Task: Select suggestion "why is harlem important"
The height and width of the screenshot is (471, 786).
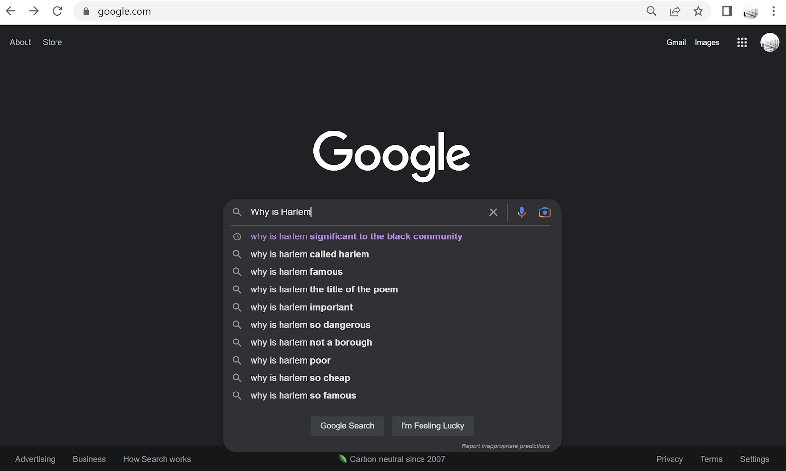Action: (x=392, y=307)
